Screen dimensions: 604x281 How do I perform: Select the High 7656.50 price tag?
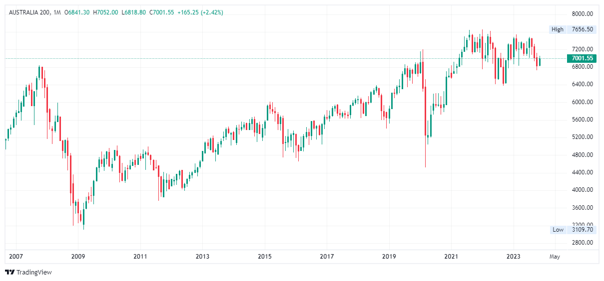(x=583, y=29)
